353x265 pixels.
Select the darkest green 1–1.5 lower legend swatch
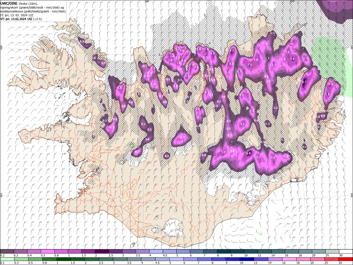[x=64, y=259]
